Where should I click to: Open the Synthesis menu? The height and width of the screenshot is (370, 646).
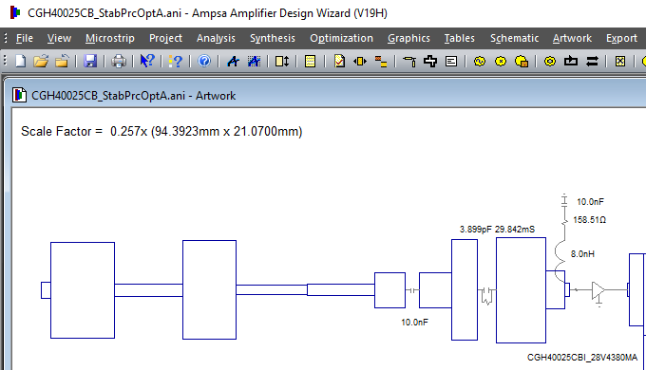coord(273,38)
